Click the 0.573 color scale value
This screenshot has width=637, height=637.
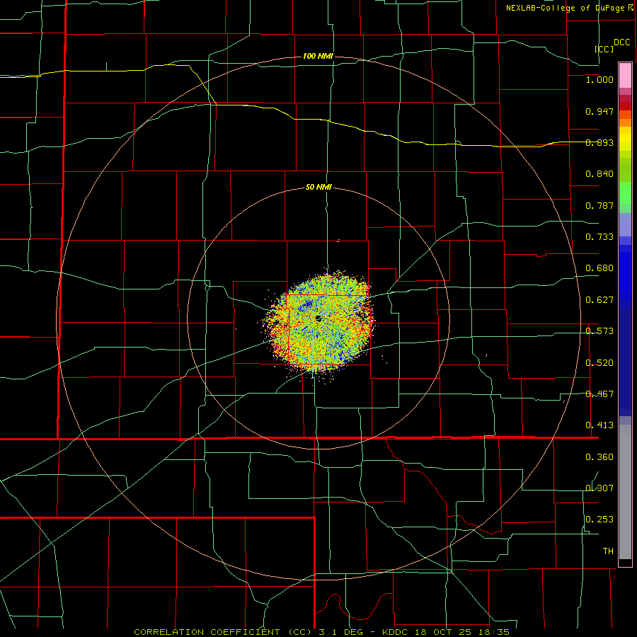tap(599, 331)
